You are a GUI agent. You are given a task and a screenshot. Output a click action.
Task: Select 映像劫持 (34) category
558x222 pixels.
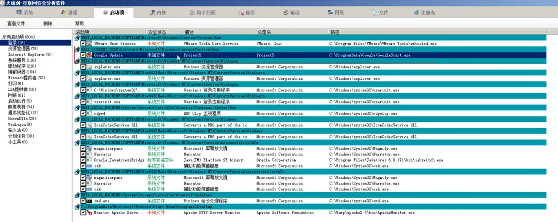21,107
